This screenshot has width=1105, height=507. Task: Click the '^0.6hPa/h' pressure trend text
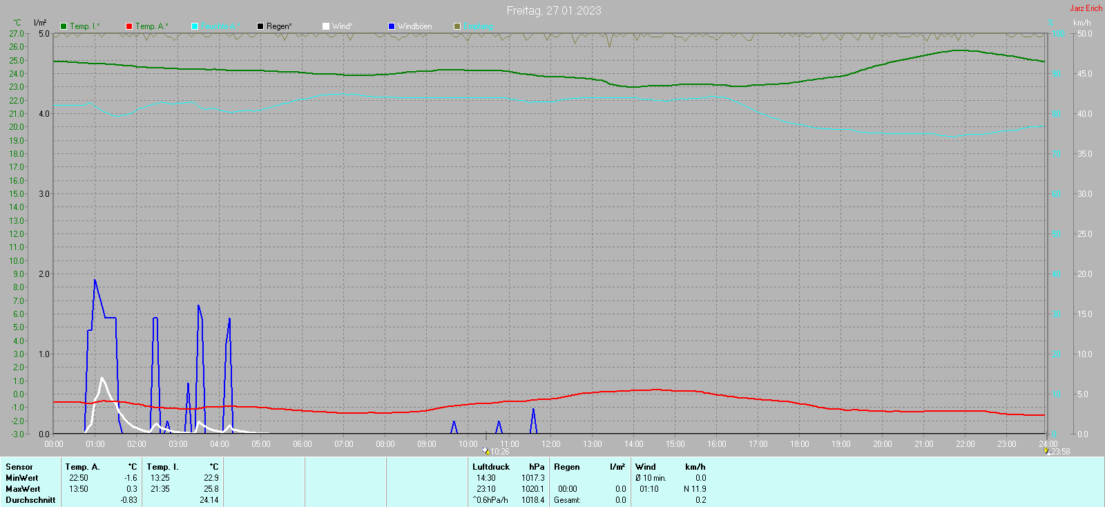pos(490,500)
